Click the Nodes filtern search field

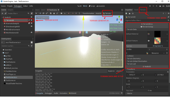click(17, 14)
